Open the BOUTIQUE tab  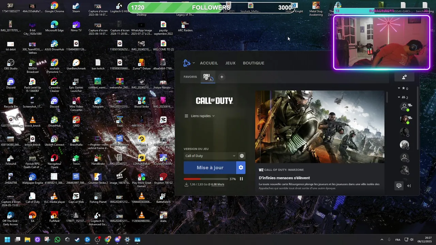click(253, 63)
